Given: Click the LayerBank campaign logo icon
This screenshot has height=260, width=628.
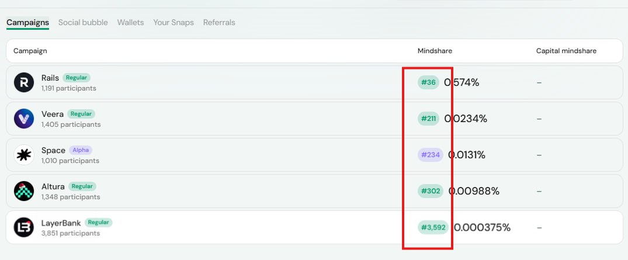Looking at the screenshot, I should (24, 227).
